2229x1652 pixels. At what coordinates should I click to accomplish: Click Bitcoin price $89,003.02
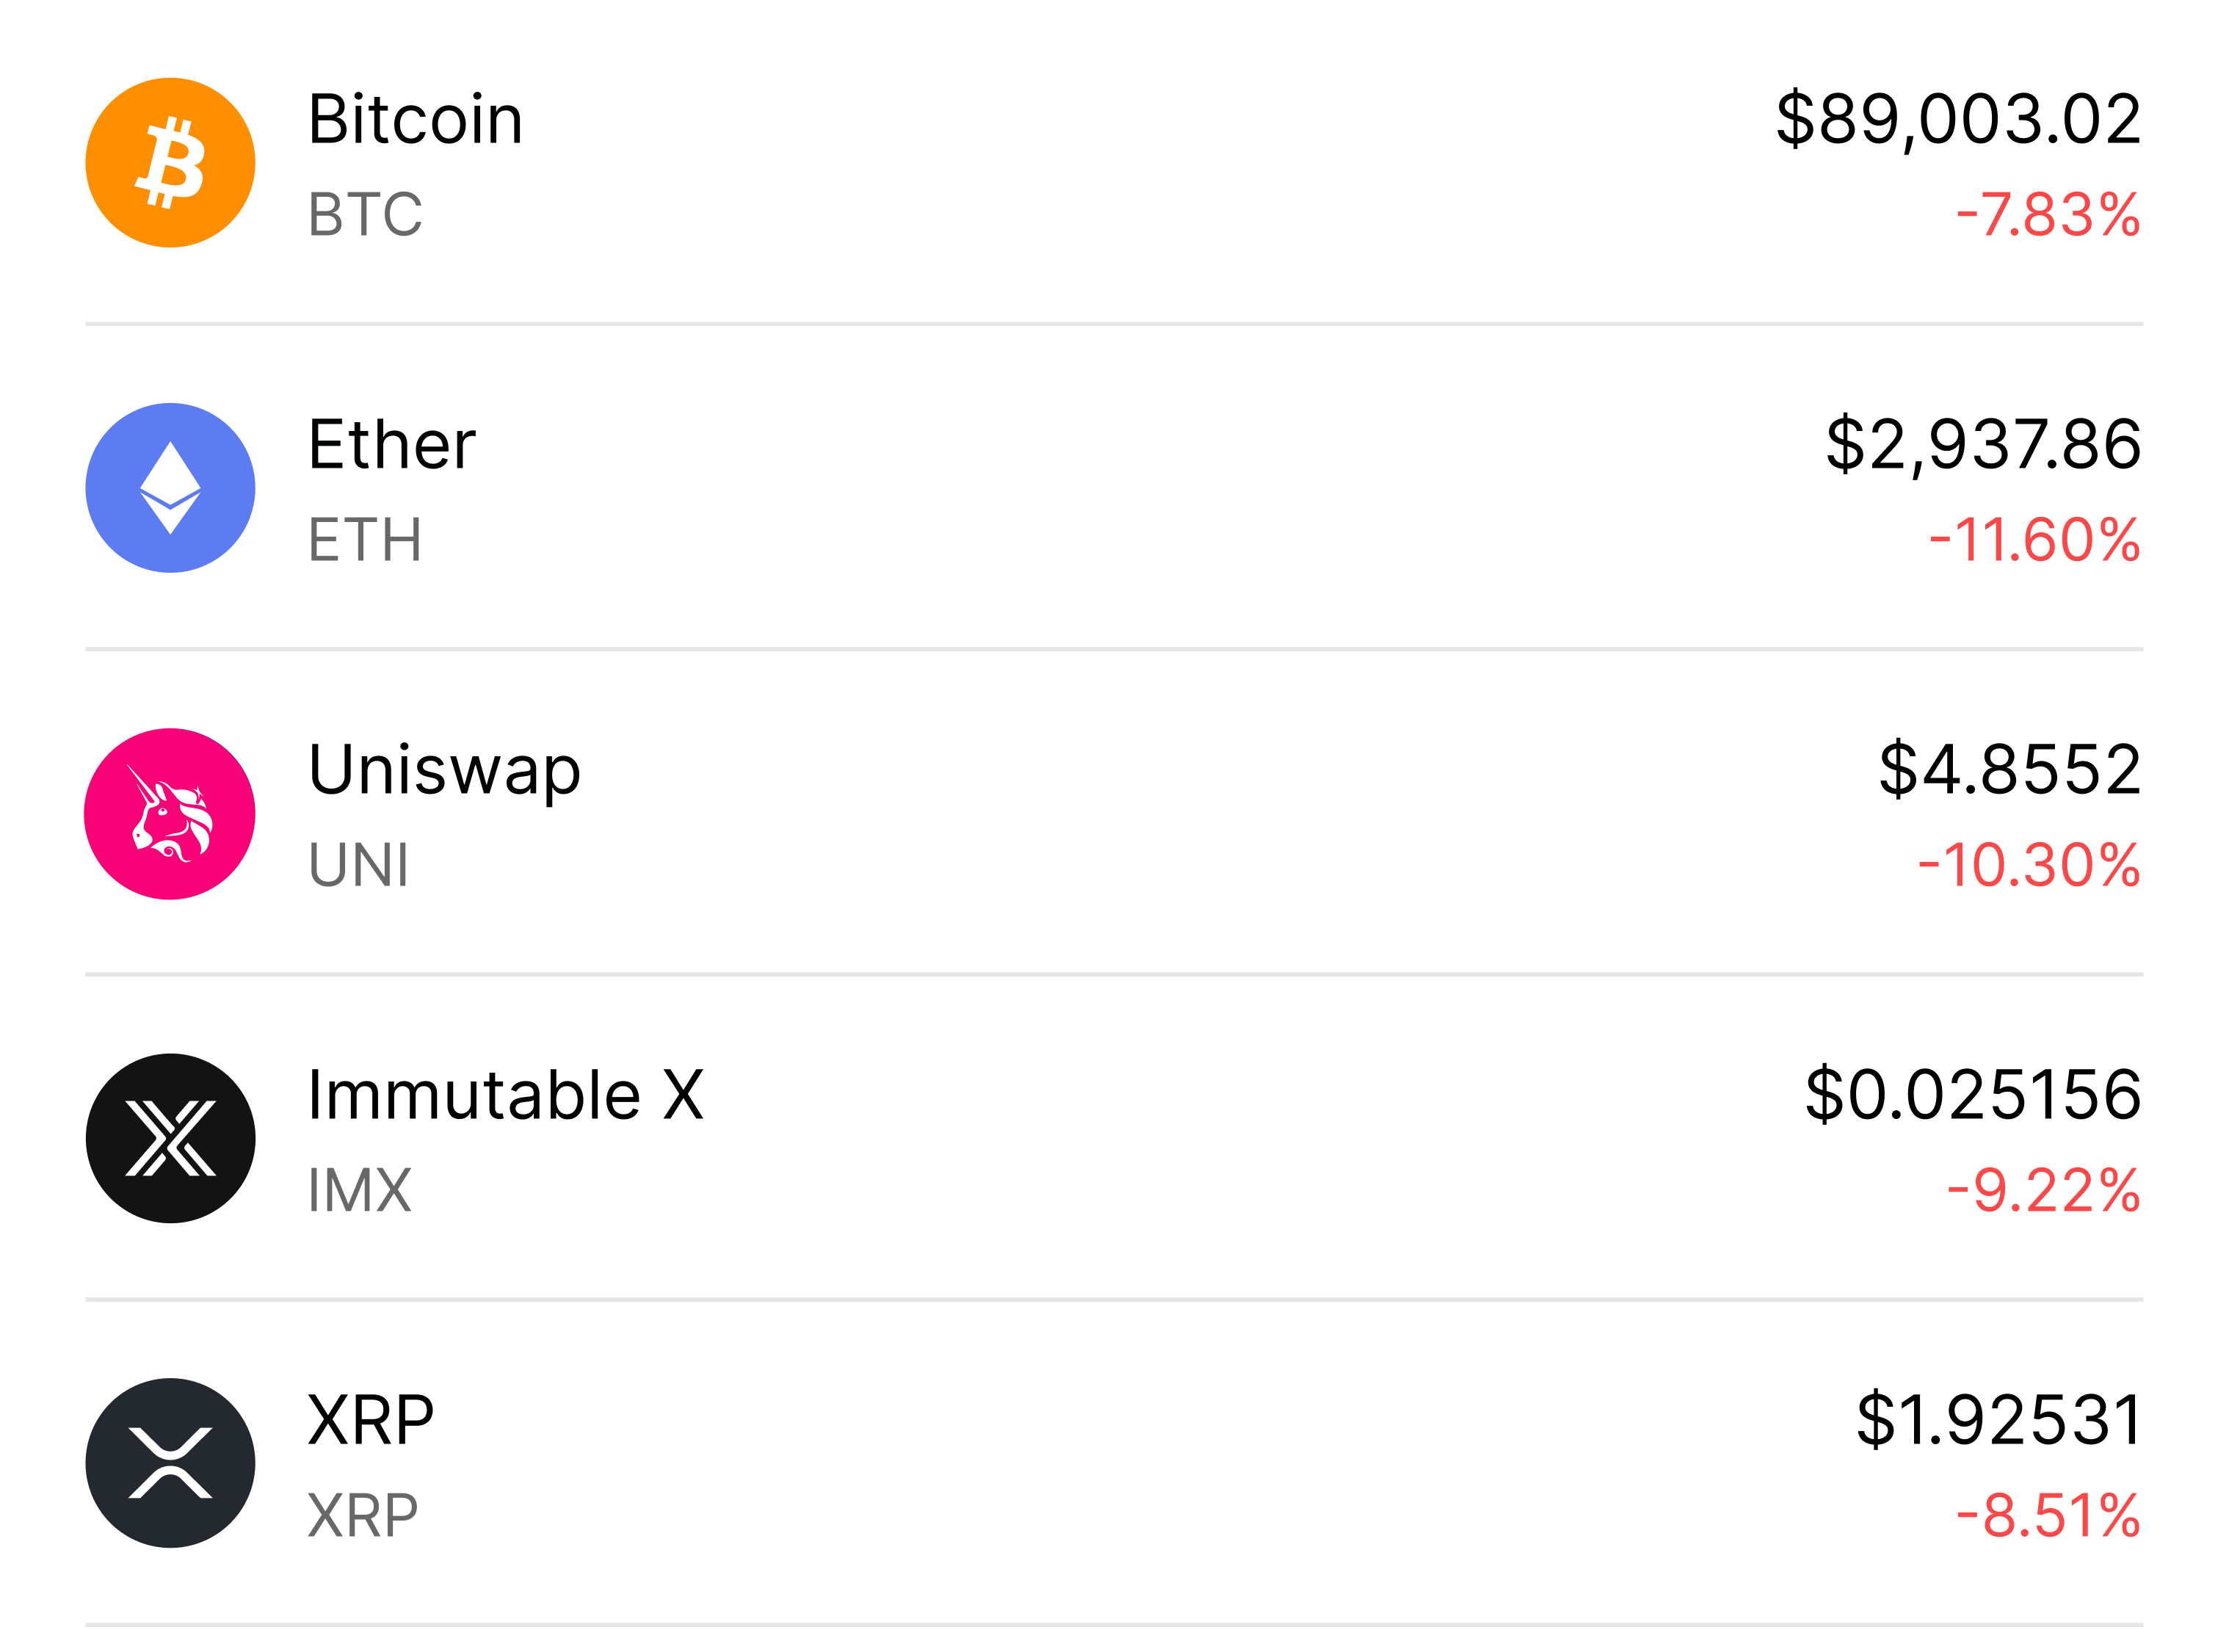pyautogui.click(x=1957, y=120)
